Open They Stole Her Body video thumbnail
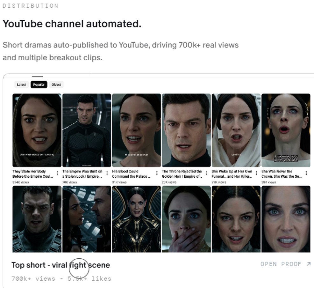This screenshot has height=288, width=314. tap(37, 130)
